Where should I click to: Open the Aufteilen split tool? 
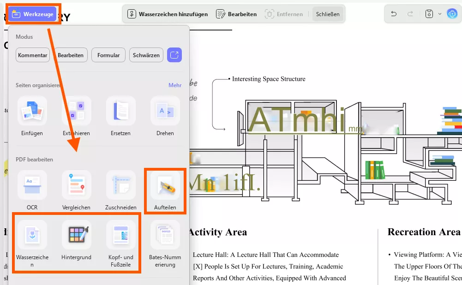(x=165, y=185)
